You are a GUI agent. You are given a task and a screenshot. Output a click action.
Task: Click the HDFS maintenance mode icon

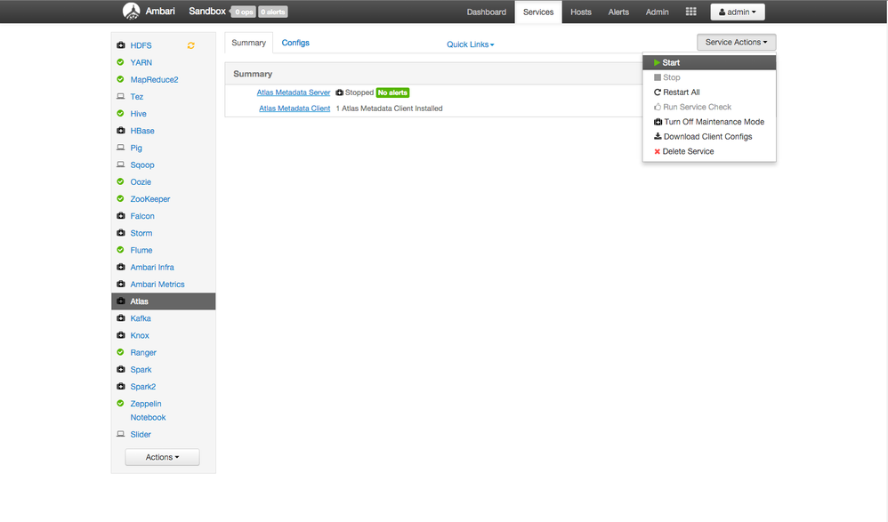pyautogui.click(x=121, y=45)
